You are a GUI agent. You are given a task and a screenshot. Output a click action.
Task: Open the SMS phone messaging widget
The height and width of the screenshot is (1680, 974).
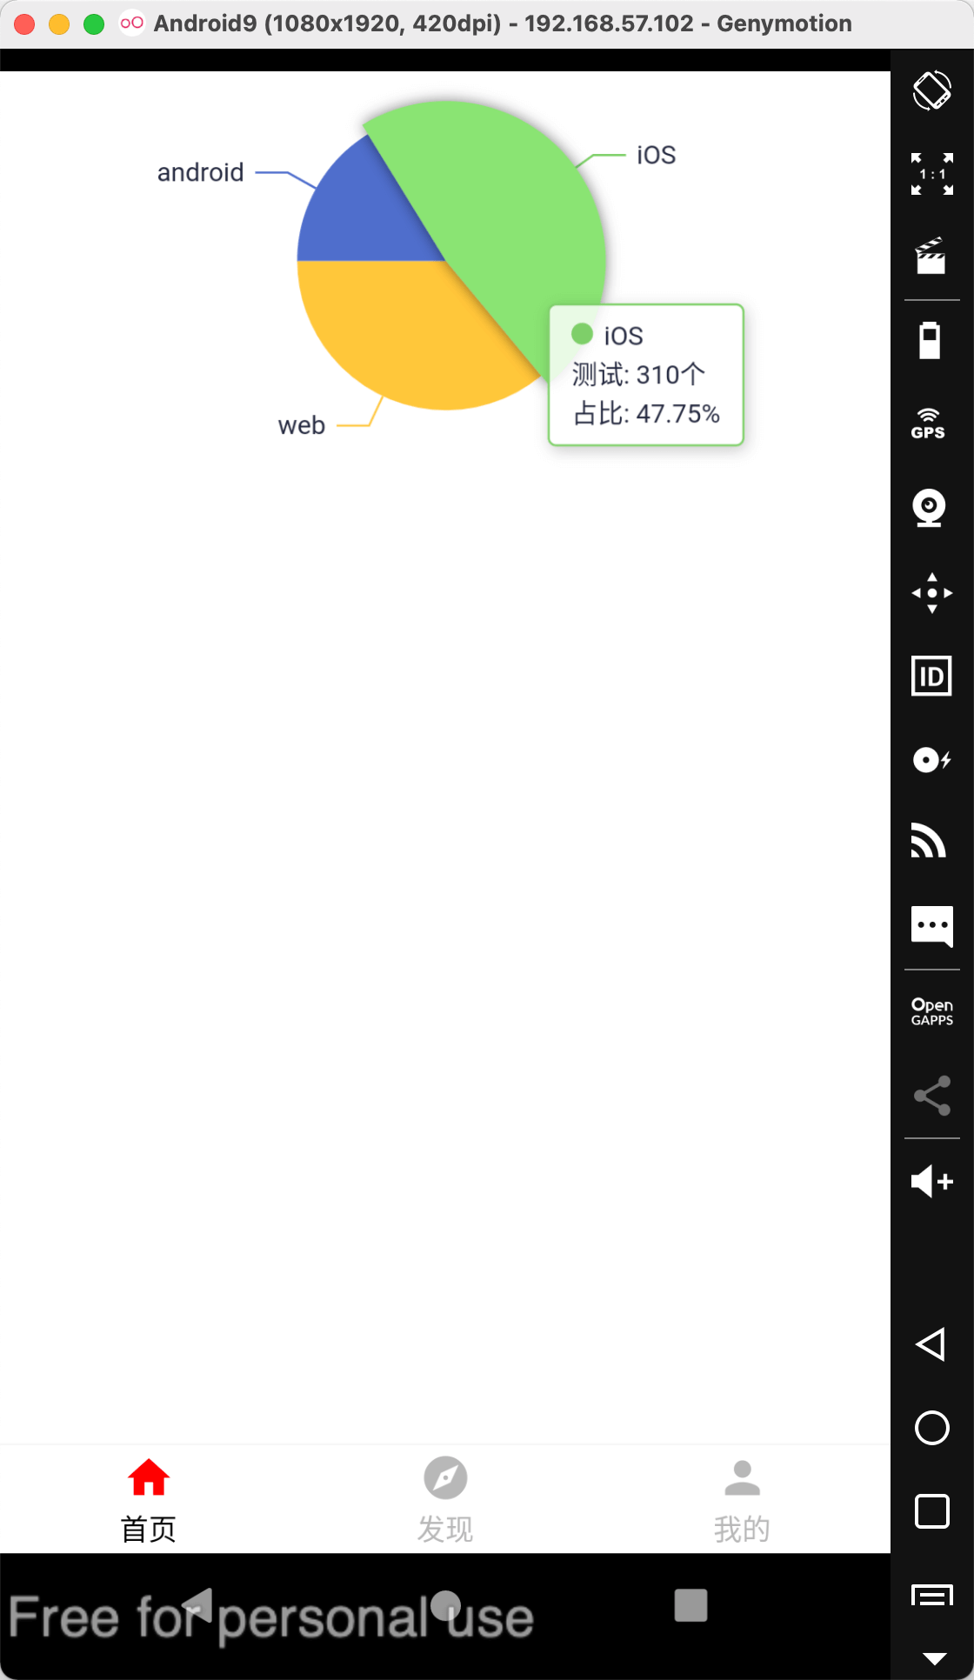tap(932, 926)
